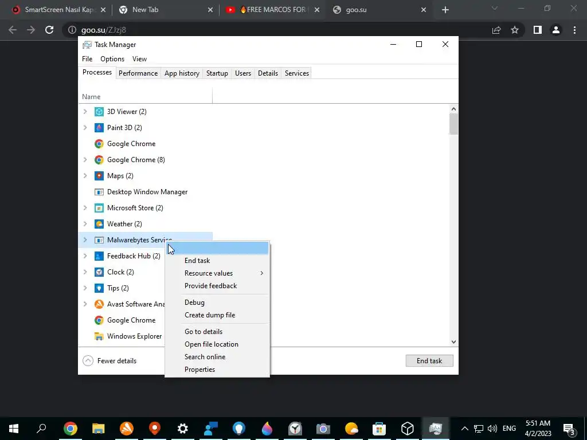Switch to the App history tab

[182, 73]
